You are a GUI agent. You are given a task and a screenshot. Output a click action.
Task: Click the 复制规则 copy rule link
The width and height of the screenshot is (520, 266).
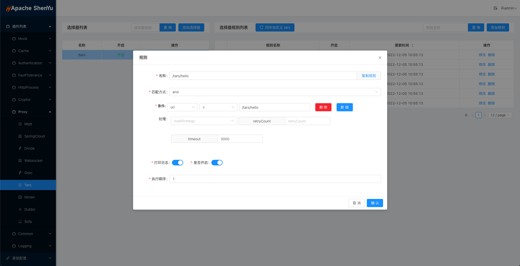pyautogui.click(x=369, y=76)
